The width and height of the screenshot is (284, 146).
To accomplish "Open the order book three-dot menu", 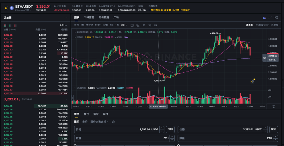I will point(66,18).
